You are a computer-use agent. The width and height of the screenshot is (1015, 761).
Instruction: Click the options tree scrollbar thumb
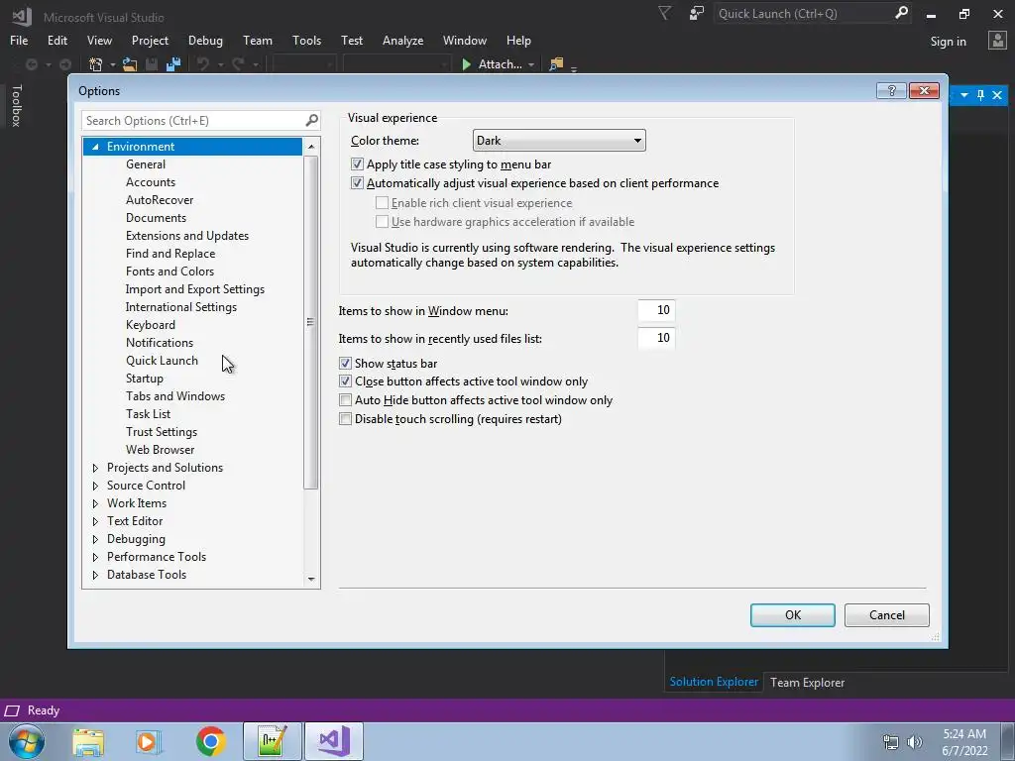(x=310, y=322)
